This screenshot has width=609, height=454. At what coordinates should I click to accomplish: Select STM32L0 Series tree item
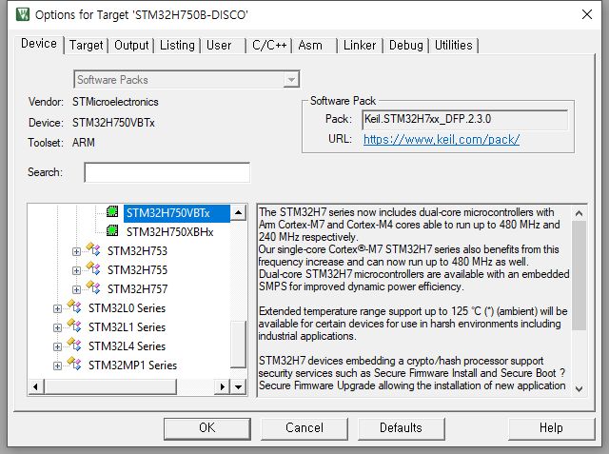click(x=127, y=308)
